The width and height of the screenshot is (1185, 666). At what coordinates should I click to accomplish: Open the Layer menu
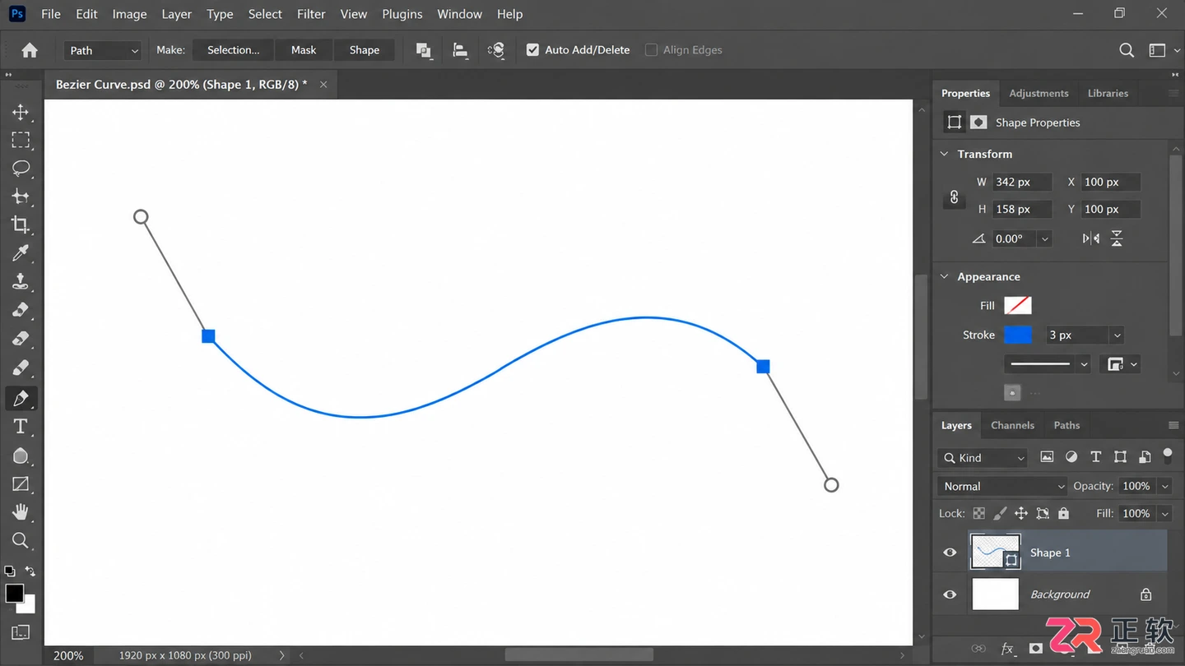pyautogui.click(x=176, y=14)
